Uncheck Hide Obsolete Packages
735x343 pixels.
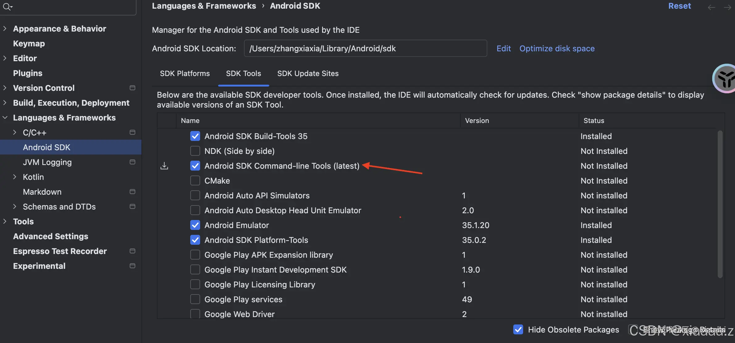pyautogui.click(x=518, y=330)
